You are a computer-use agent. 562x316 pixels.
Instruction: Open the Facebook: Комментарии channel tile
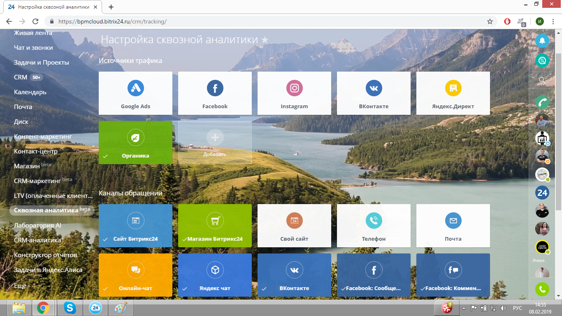453,275
